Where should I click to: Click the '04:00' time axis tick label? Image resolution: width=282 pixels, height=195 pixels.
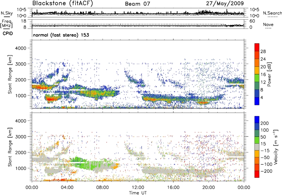tap(67, 188)
